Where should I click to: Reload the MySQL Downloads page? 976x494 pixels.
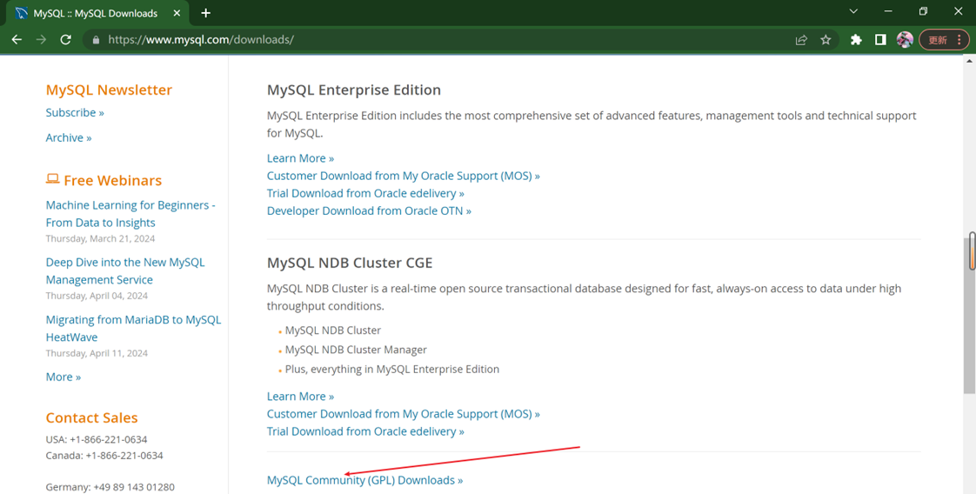click(65, 40)
